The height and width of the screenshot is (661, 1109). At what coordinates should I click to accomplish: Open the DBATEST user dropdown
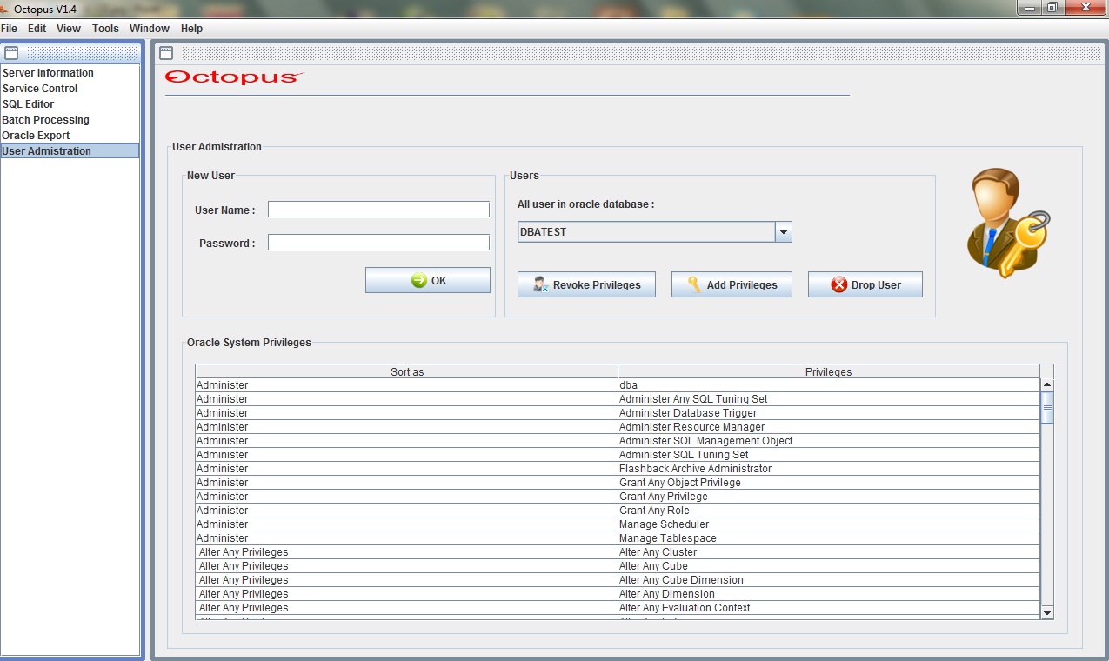(x=654, y=232)
